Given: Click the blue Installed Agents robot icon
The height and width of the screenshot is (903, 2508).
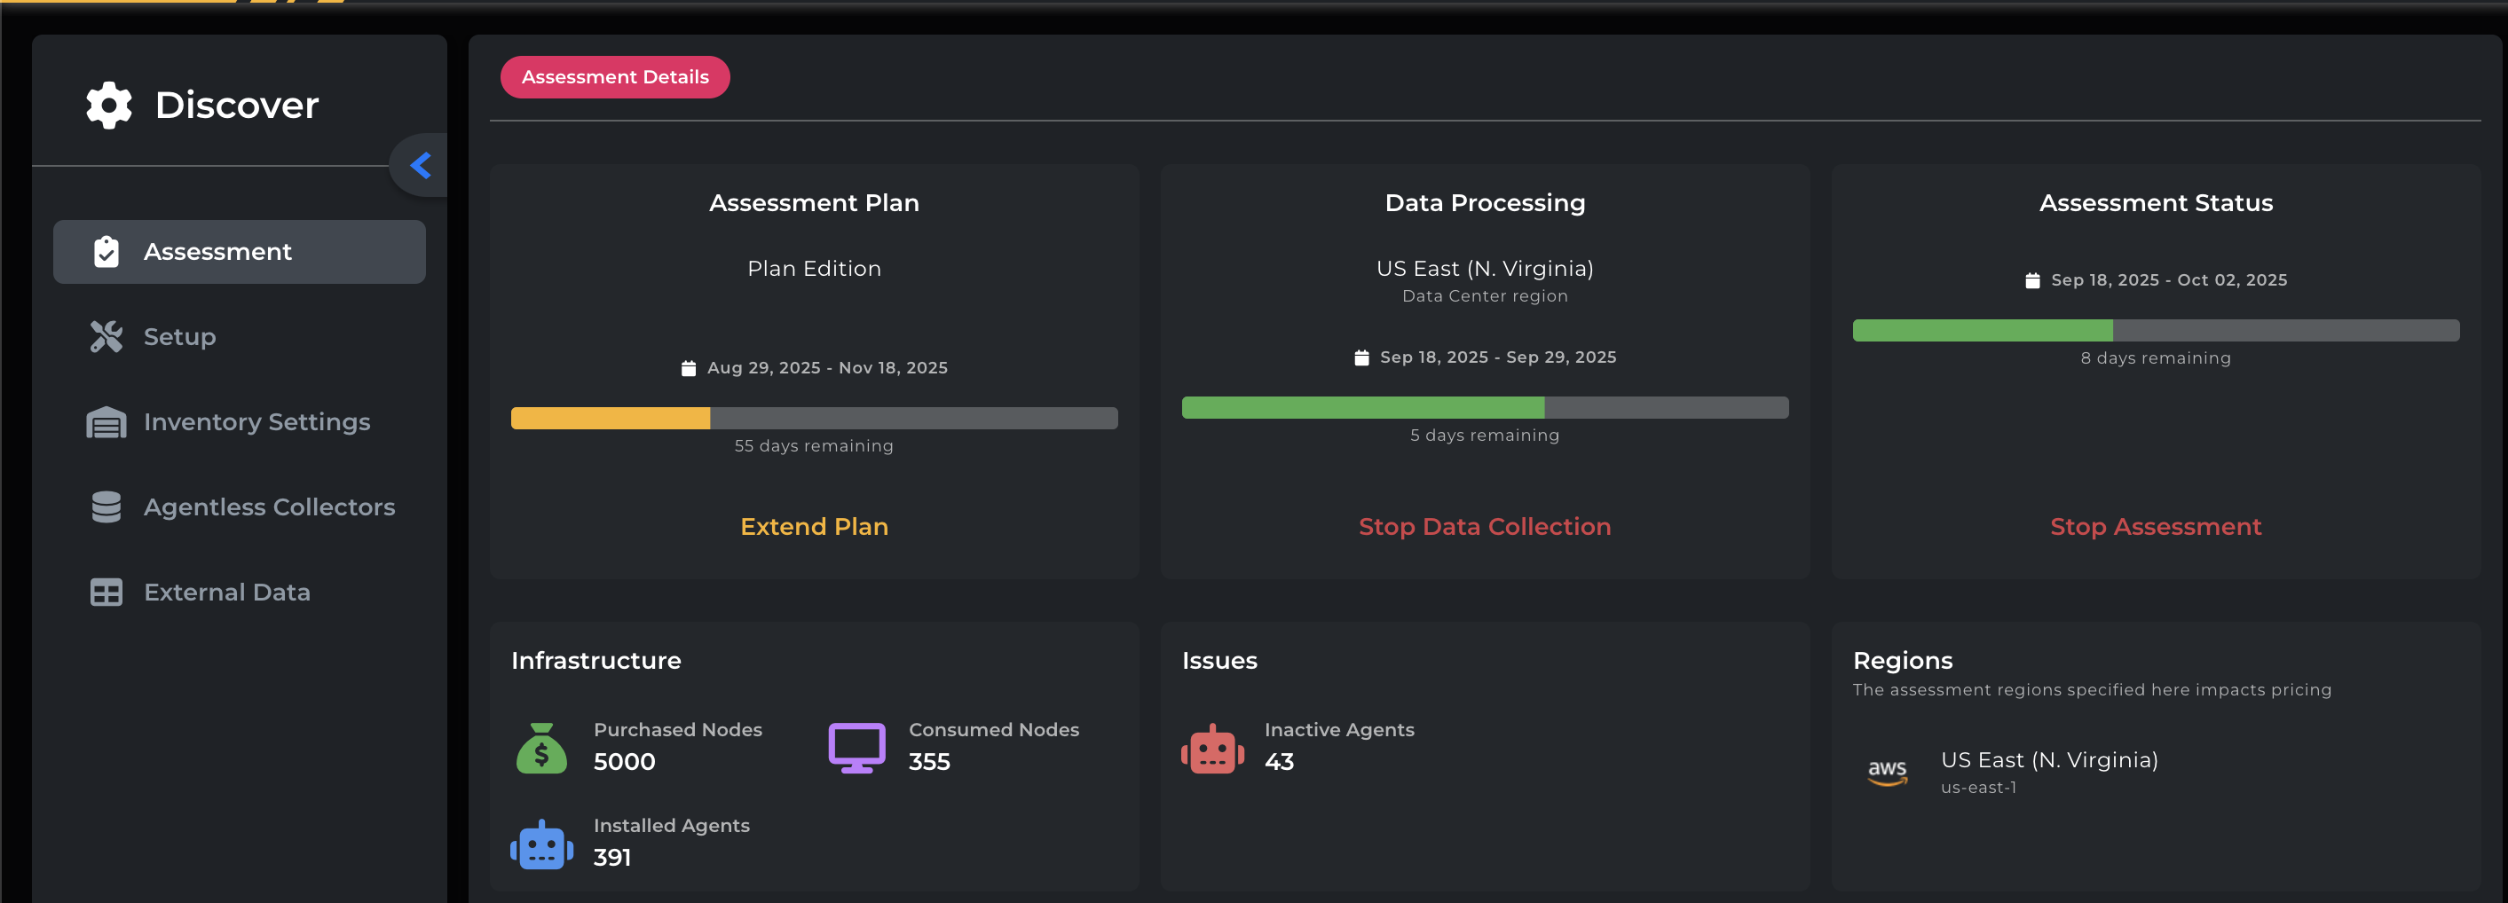Looking at the screenshot, I should pyautogui.click(x=541, y=844).
